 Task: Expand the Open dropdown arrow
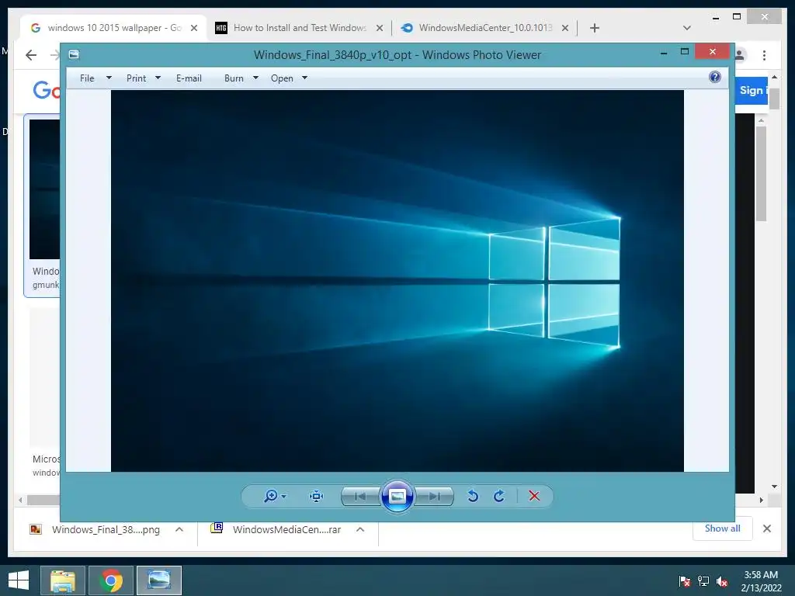click(304, 78)
